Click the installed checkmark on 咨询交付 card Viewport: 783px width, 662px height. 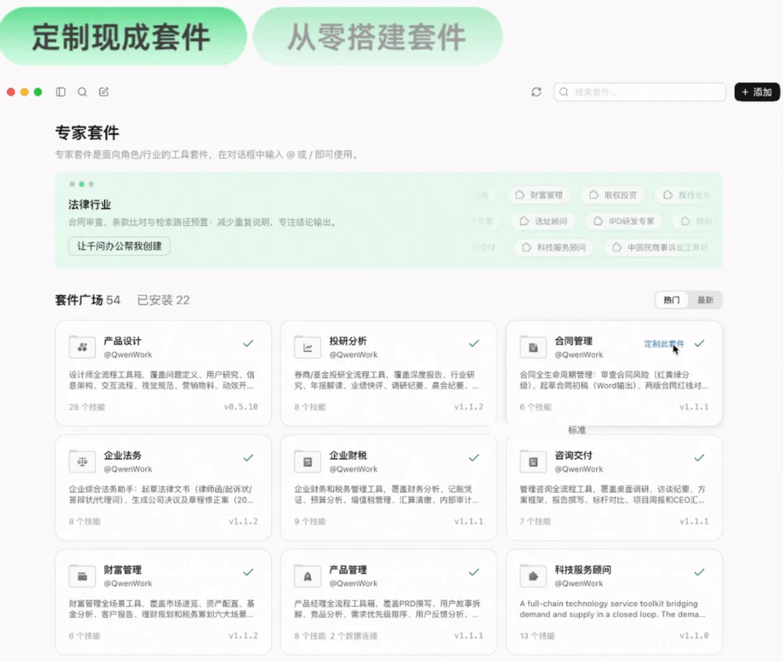coord(699,458)
